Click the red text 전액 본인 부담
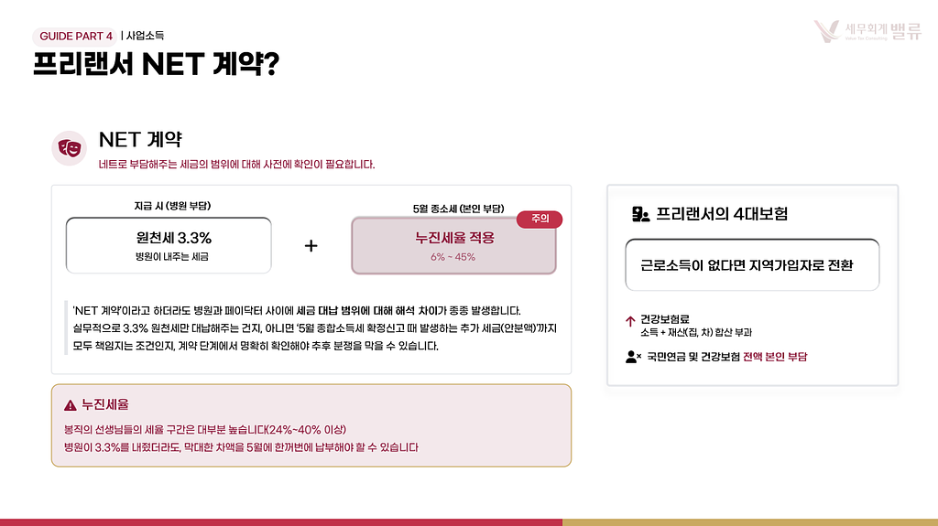This screenshot has height=526, width=938. [x=775, y=357]
